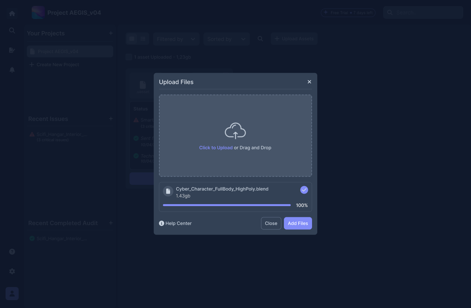The width and height of the screenshot is (471, 308).
Task: Click the Add Files button
Action: (298, 223)
